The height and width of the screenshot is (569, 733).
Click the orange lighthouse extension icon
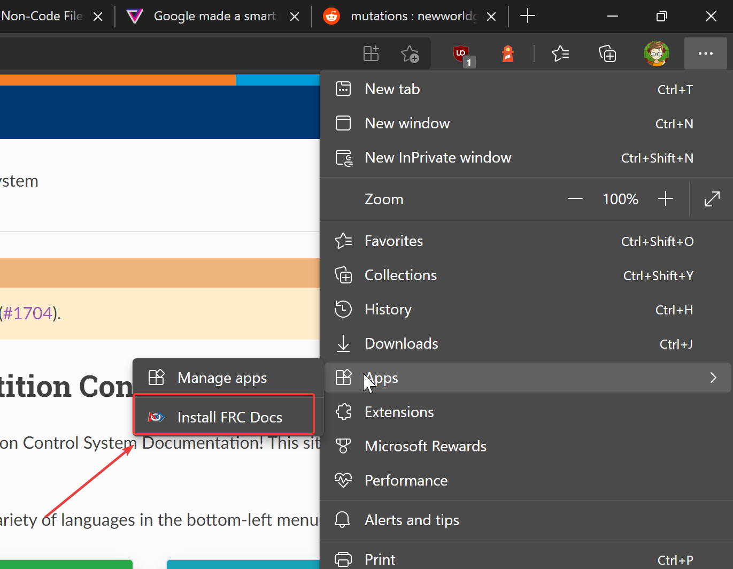507,53
